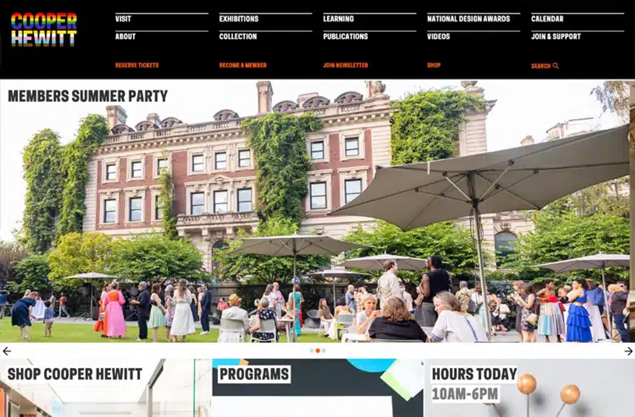Select the third carousel dot
Viewport: 635px width, 417px height.
pos(324,350)
